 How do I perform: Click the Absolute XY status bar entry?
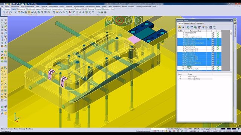coord(174,129)
